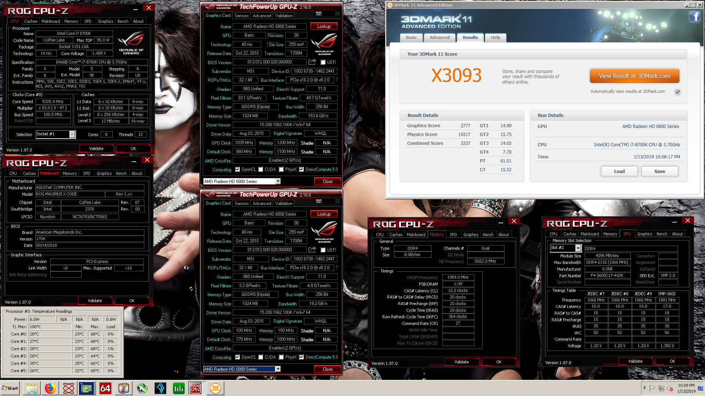This screenshot has height=396, width=705.
Task: Click the blue arrow taskbar icon
Action: point(160,388)
